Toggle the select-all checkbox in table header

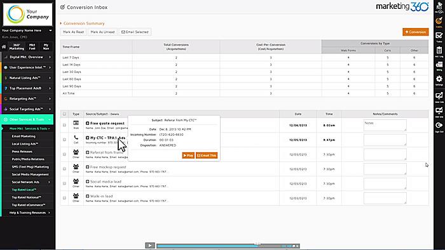pyautogui.click(x=64, y=114)
